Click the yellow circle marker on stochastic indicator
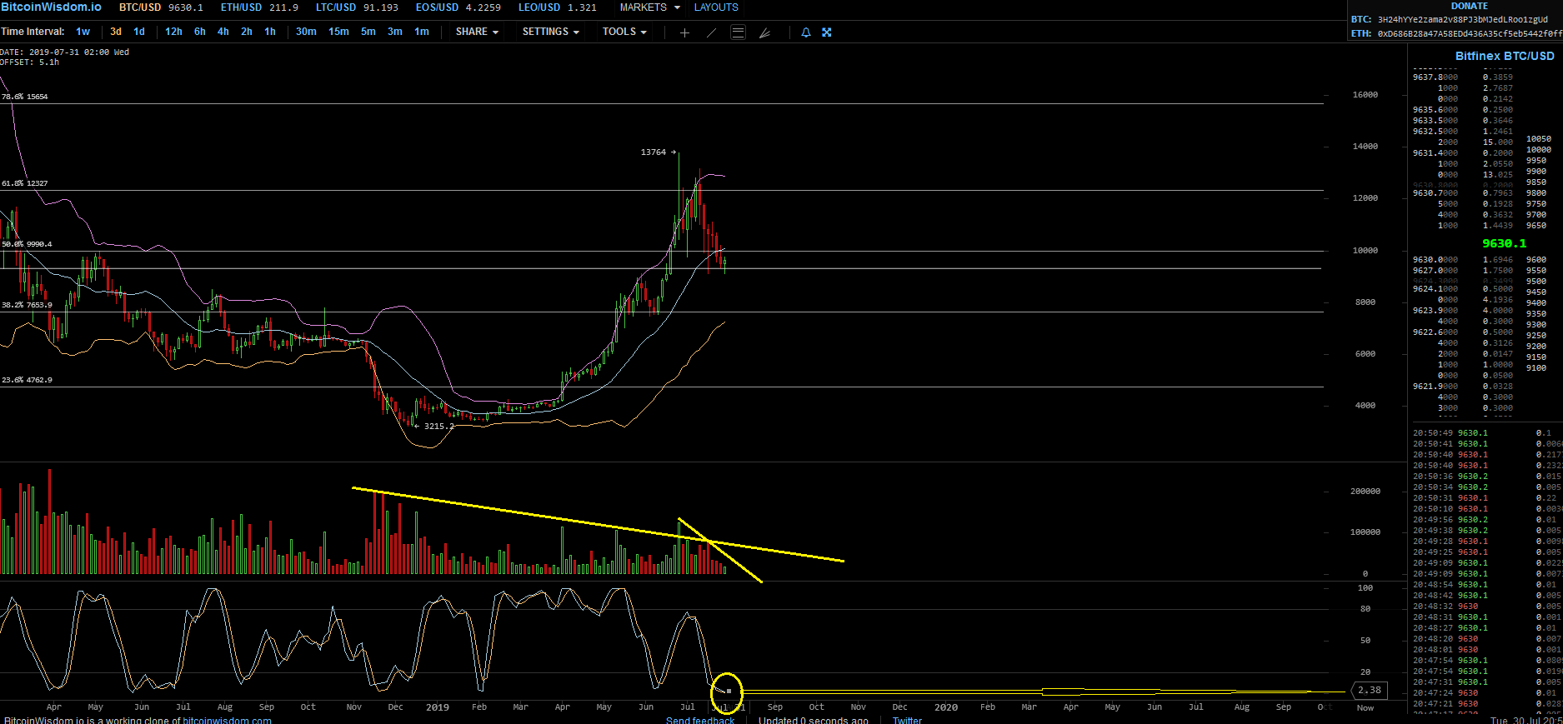The image size is (1563, 724). (727, 689)
